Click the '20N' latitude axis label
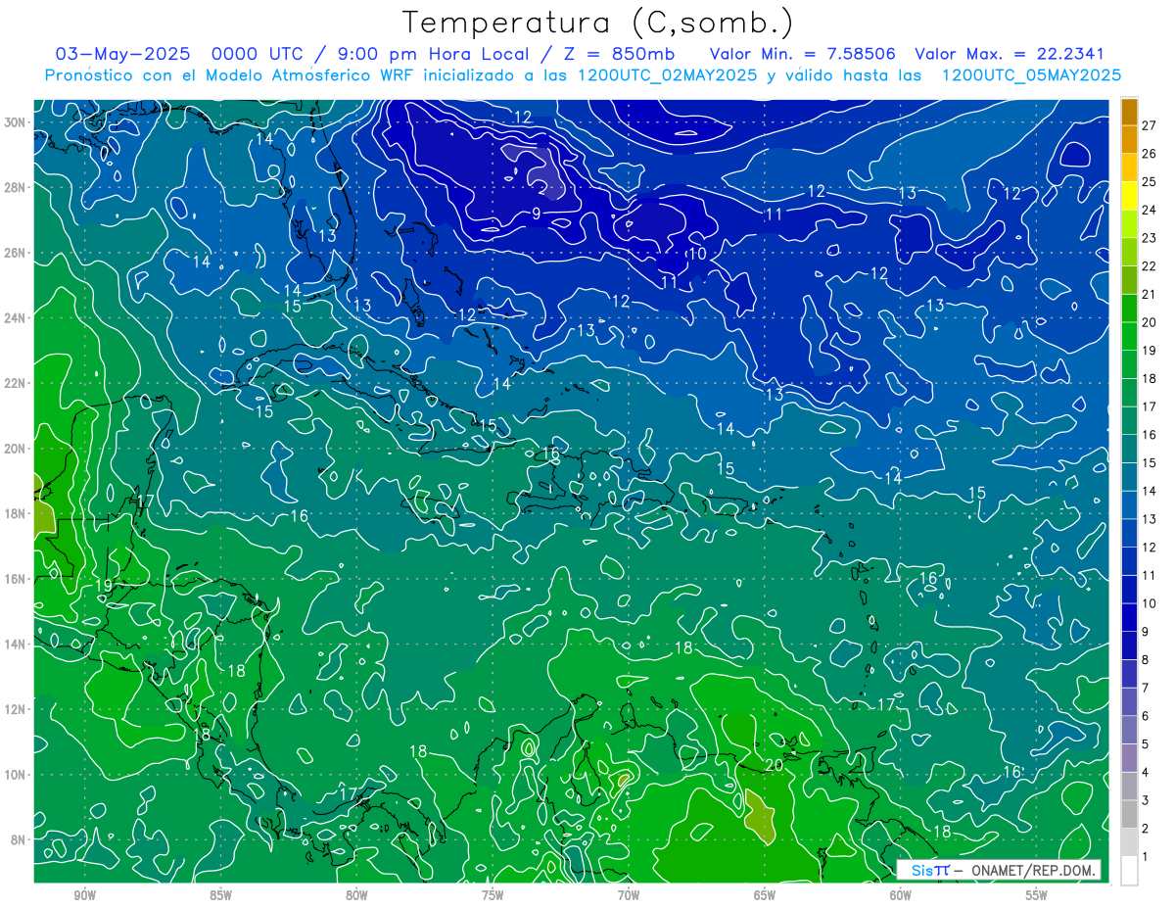This screenshot has width=1175, height=908. [x=17, y=449]
